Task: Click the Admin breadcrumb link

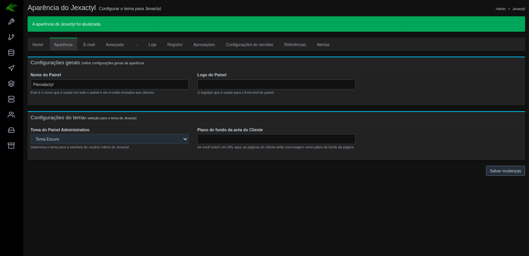Action: [500, 9]
